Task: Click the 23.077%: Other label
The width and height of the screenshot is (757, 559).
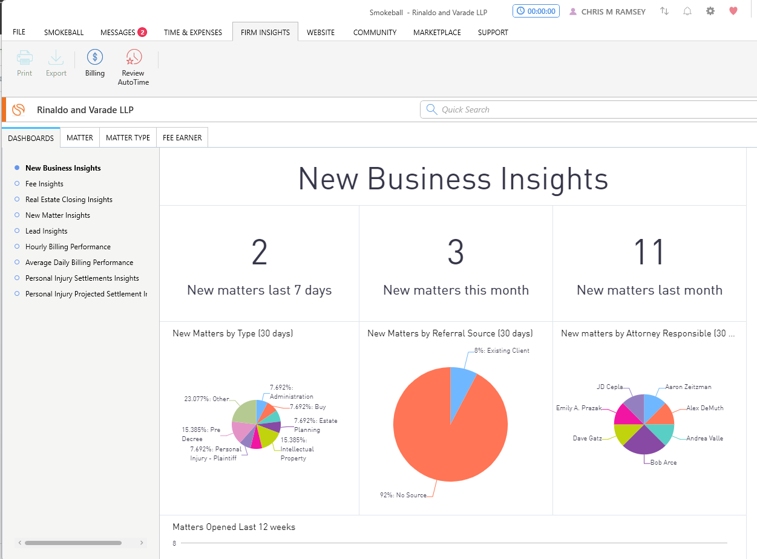Action: point(206,399)
